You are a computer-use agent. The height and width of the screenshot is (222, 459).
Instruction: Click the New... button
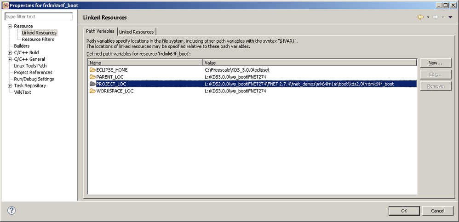[435, 63]
